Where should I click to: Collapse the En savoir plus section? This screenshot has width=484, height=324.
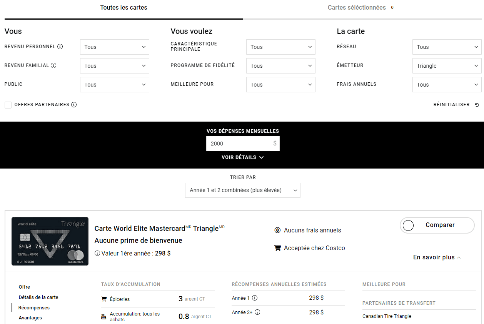(x=437, y=257)
